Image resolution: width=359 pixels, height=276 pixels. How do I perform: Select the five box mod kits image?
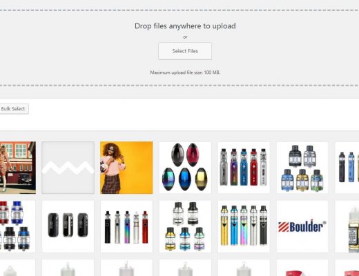244,168
